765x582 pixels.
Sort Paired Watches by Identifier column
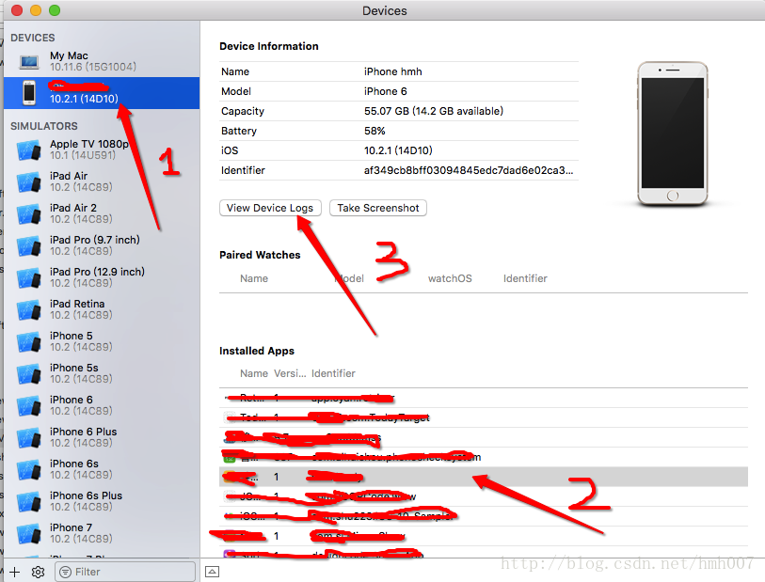[x=525, y=278]
